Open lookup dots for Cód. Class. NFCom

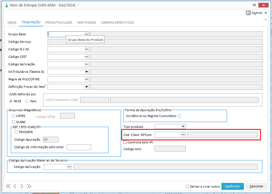[183, 135]
